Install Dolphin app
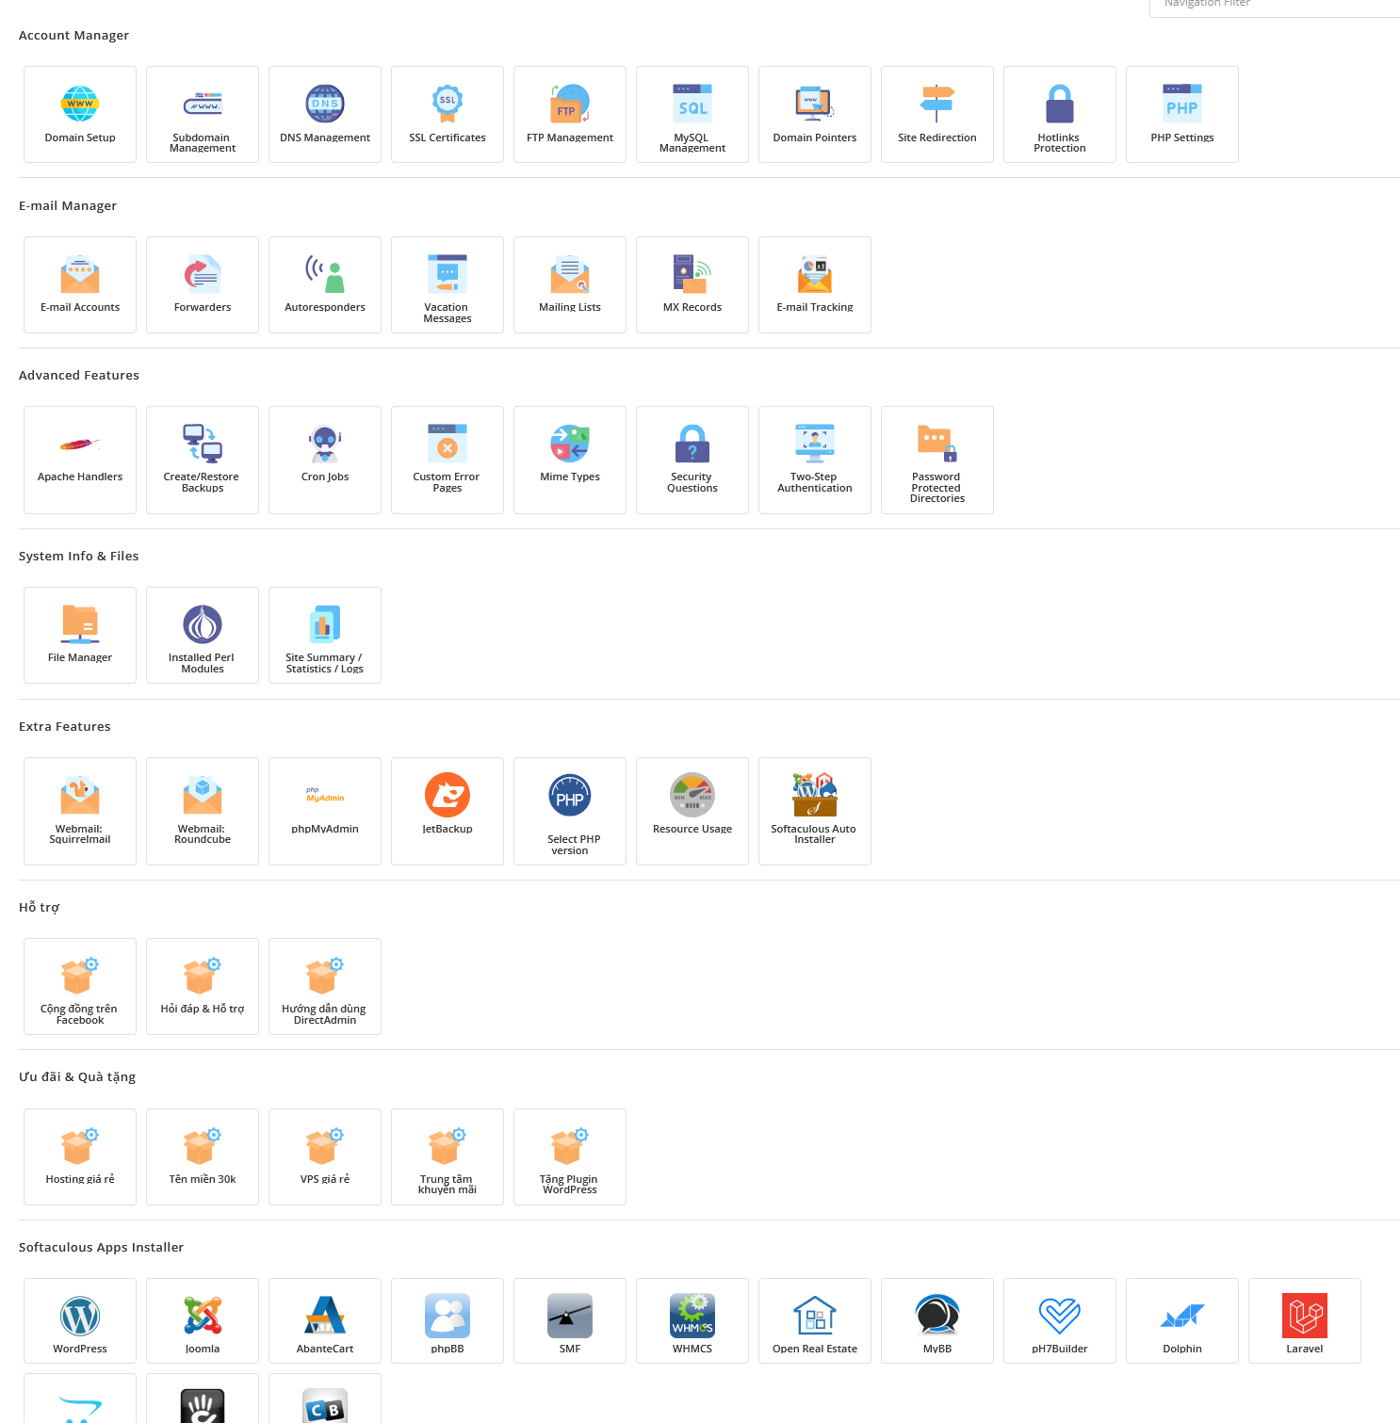1400x1423 pixels. [x=1182, y=1320]
